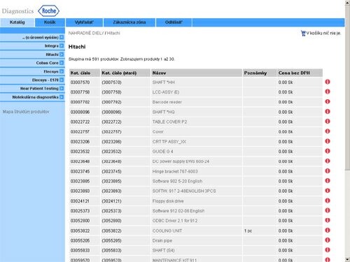Open product link Barcode reader
This screenshot has width=350, height=262.
point(167,102)
